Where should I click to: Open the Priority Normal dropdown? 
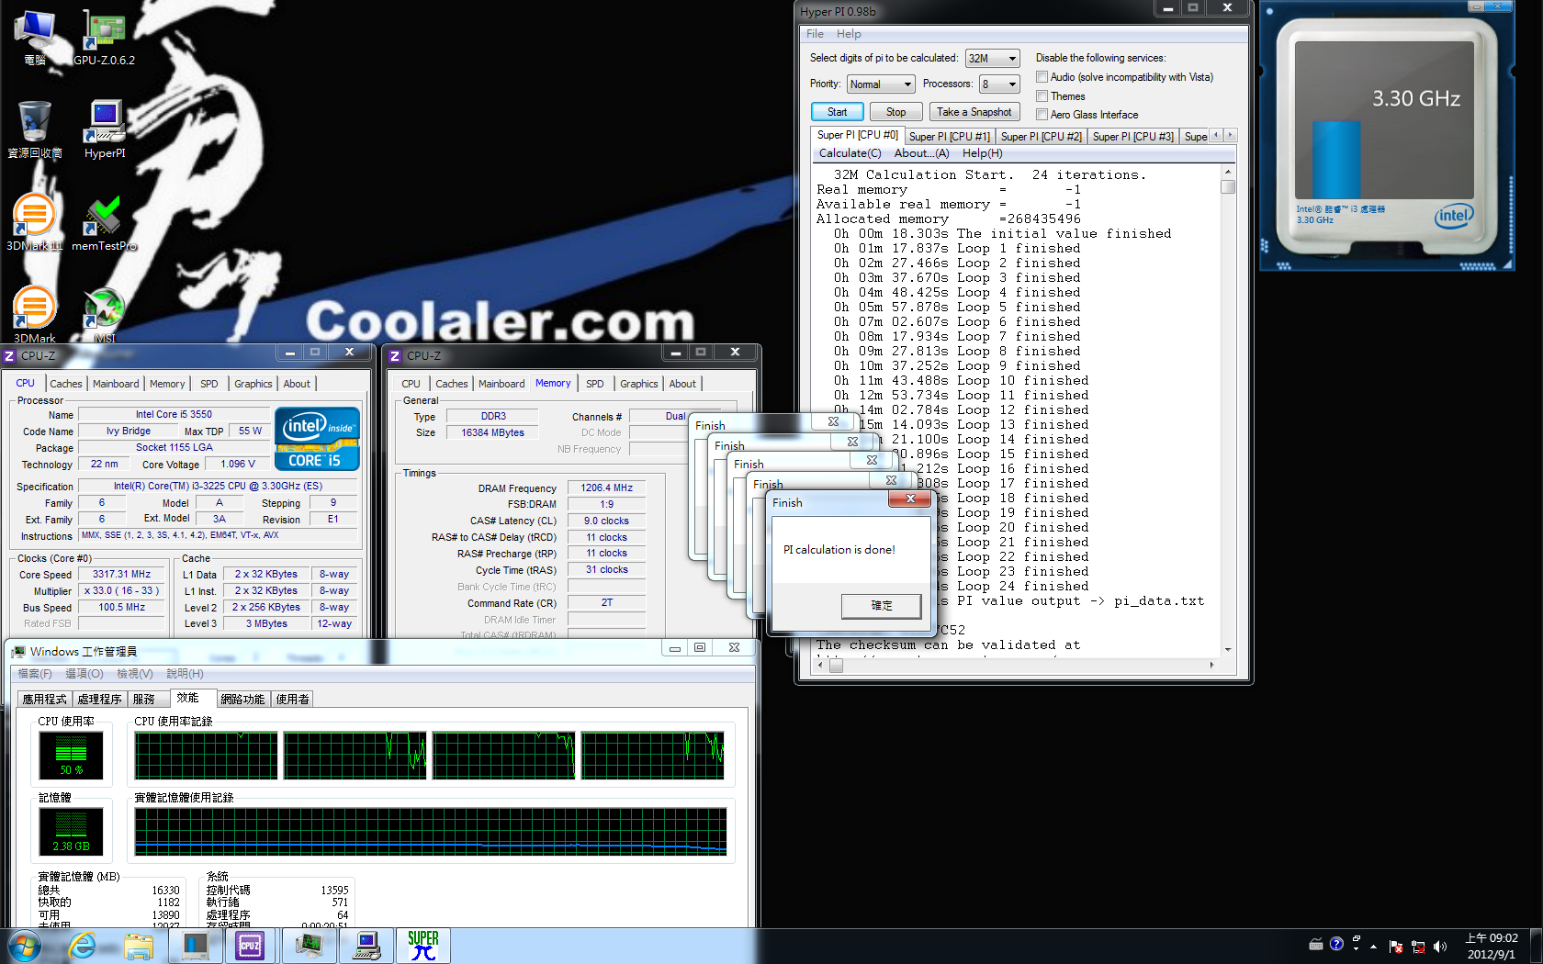(881, 84)
